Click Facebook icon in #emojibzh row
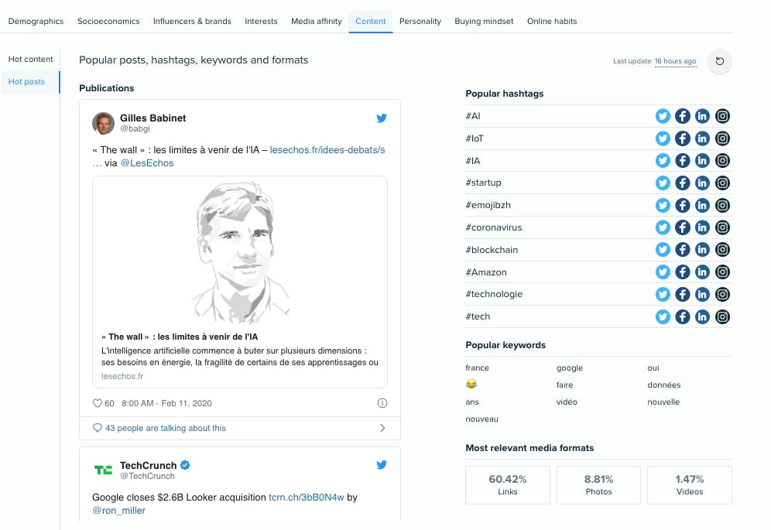This screenshot has height=530, width=771. pos(683,206)
